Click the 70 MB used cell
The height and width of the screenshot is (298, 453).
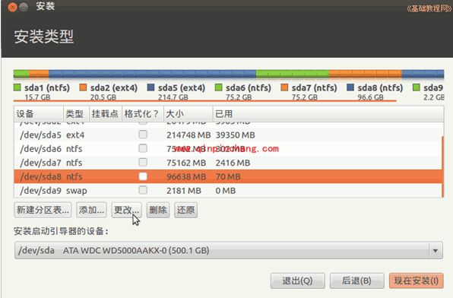pyautogui.click(x=228, y=176)
